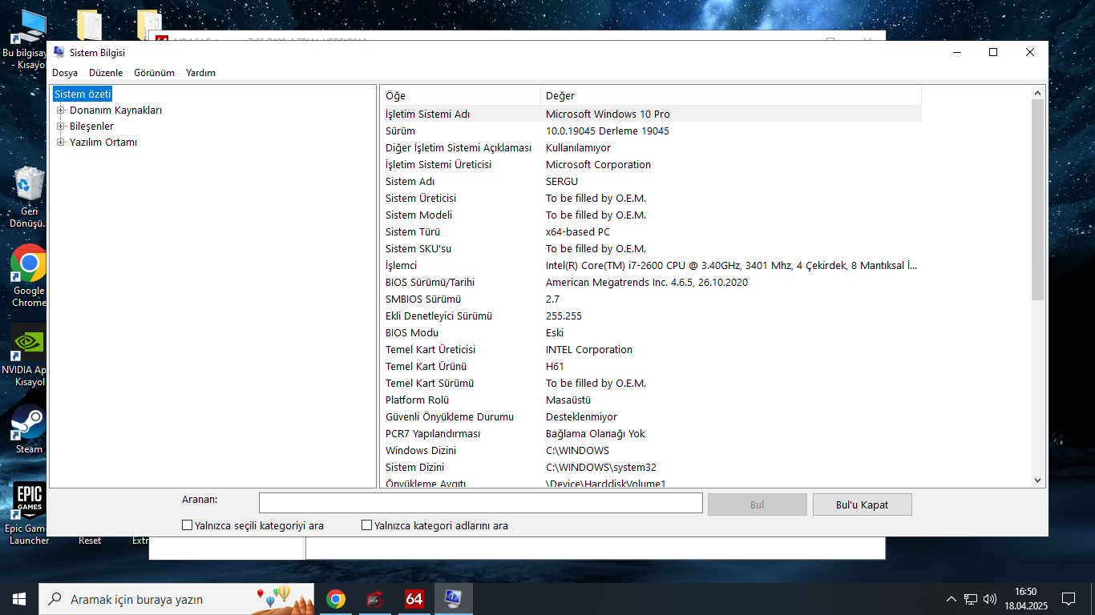The image size is (1095, 615).
Task: Select the Steam desktop shortcut
Action: coord(29,430)
